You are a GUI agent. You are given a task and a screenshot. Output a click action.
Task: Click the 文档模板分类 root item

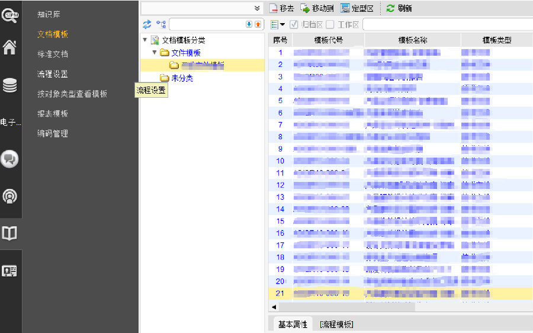click(184, 40)
